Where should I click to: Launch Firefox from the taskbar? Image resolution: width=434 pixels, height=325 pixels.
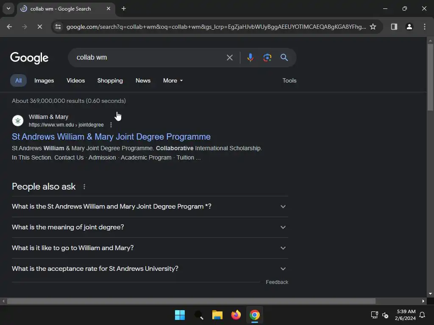pos(236,315)
